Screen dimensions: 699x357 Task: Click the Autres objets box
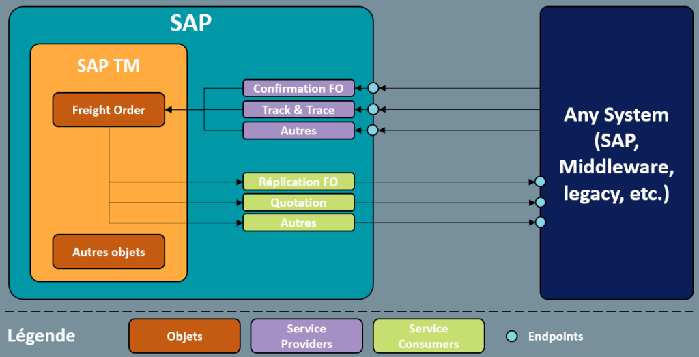109,251
